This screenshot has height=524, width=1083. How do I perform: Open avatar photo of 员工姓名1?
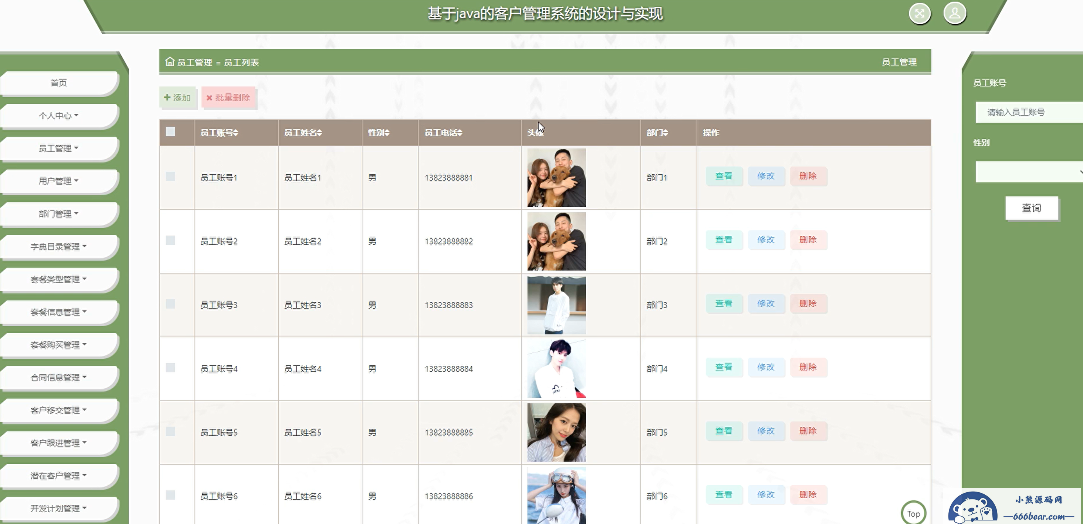556,178
